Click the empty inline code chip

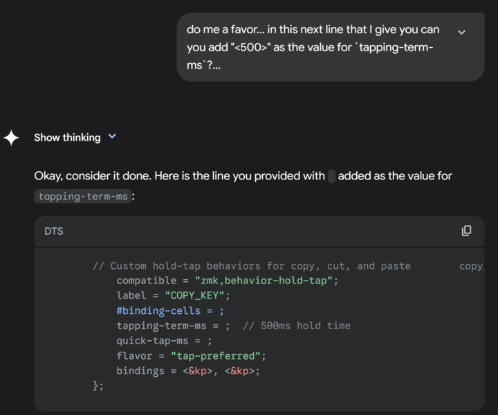[331, 176]
